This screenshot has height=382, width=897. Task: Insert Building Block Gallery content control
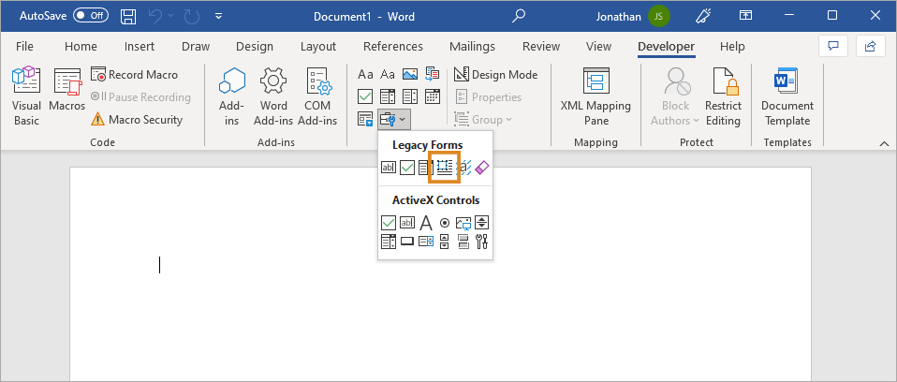[x=433, y=74]
